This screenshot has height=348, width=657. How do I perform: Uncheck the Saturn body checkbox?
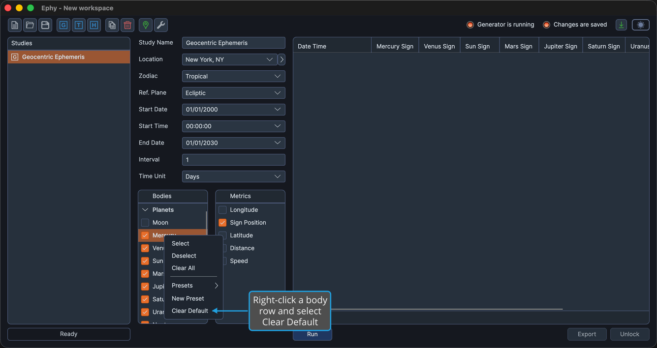pyautogui.click(x=145, y=299)
